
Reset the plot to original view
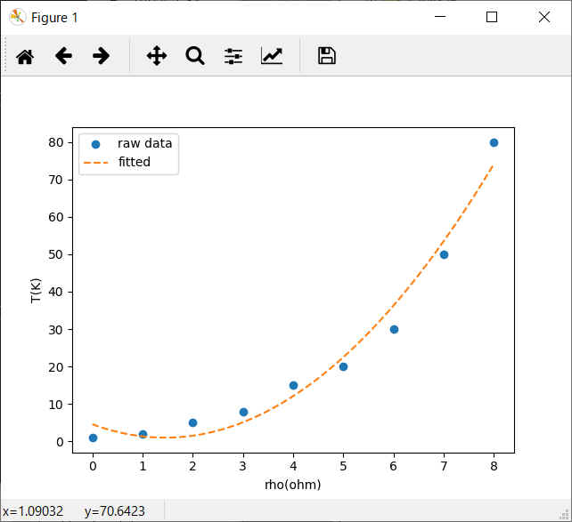[25, 56]
